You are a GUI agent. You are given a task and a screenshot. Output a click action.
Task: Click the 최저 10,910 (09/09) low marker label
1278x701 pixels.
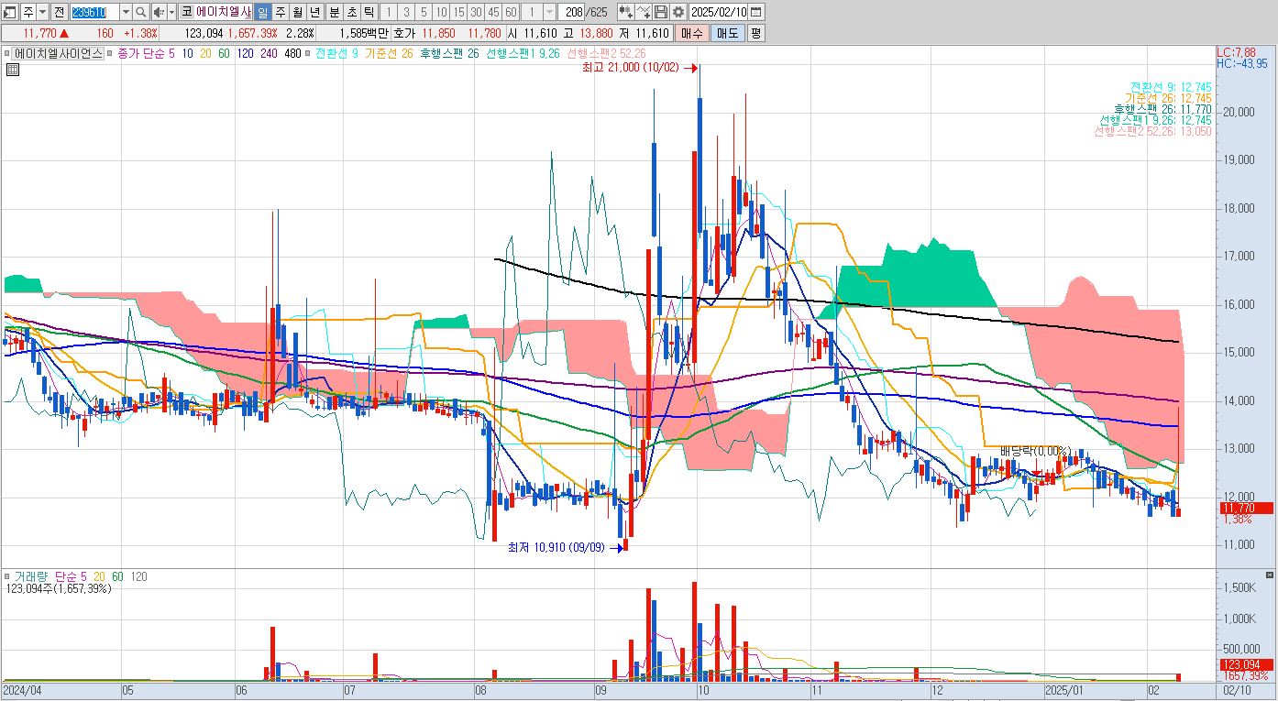pyautogui.click(x=557, y=548)
